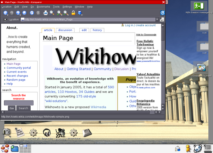Decrease font size with the zoom out icon
This screenshot has height=153, width=213.
click(66, 13)
